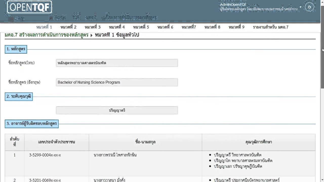Switch to หมวดที่ 4 tab
This screenshot has width=324, height=182.
click(x=117, y=27)
